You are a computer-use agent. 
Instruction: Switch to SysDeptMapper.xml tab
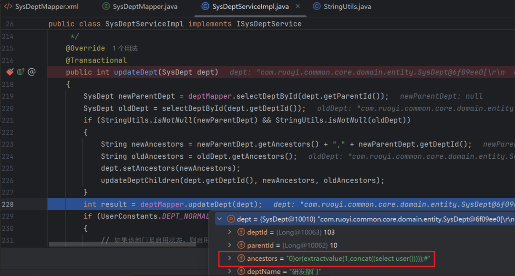[41, 7]
